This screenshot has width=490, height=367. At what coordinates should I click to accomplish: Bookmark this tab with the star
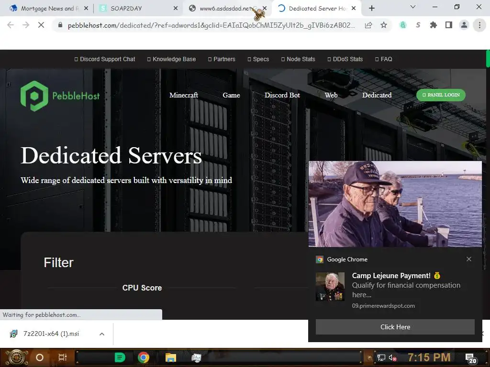pos(384,25)
